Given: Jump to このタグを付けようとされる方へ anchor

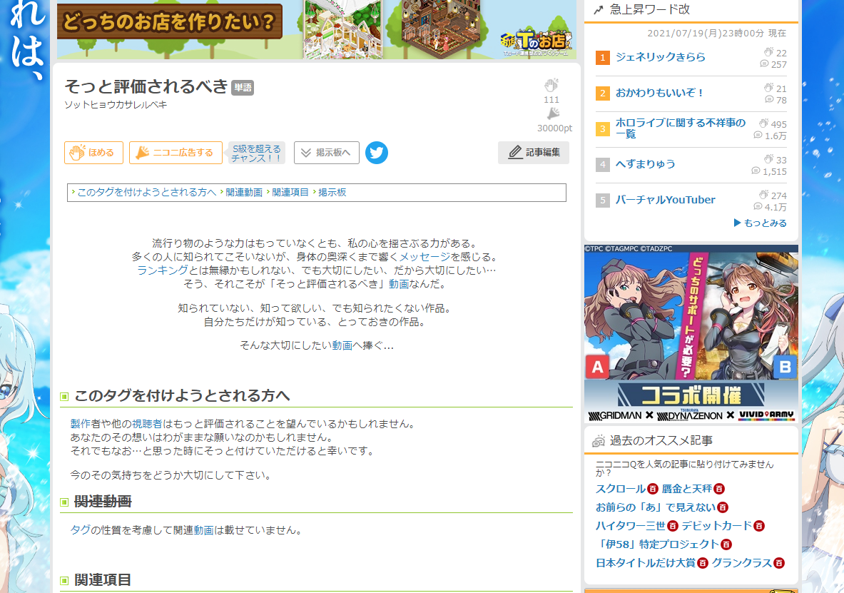Looking at the screenshot, I should [146, 193].
